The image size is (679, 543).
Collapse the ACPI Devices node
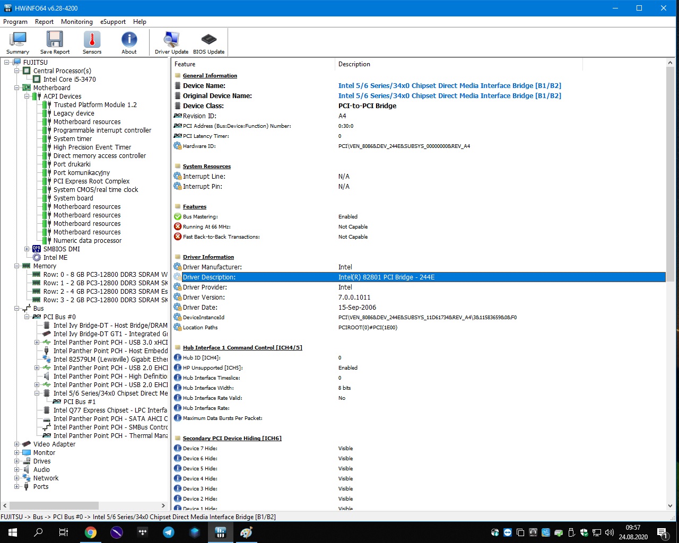click(x=27, y=97)
